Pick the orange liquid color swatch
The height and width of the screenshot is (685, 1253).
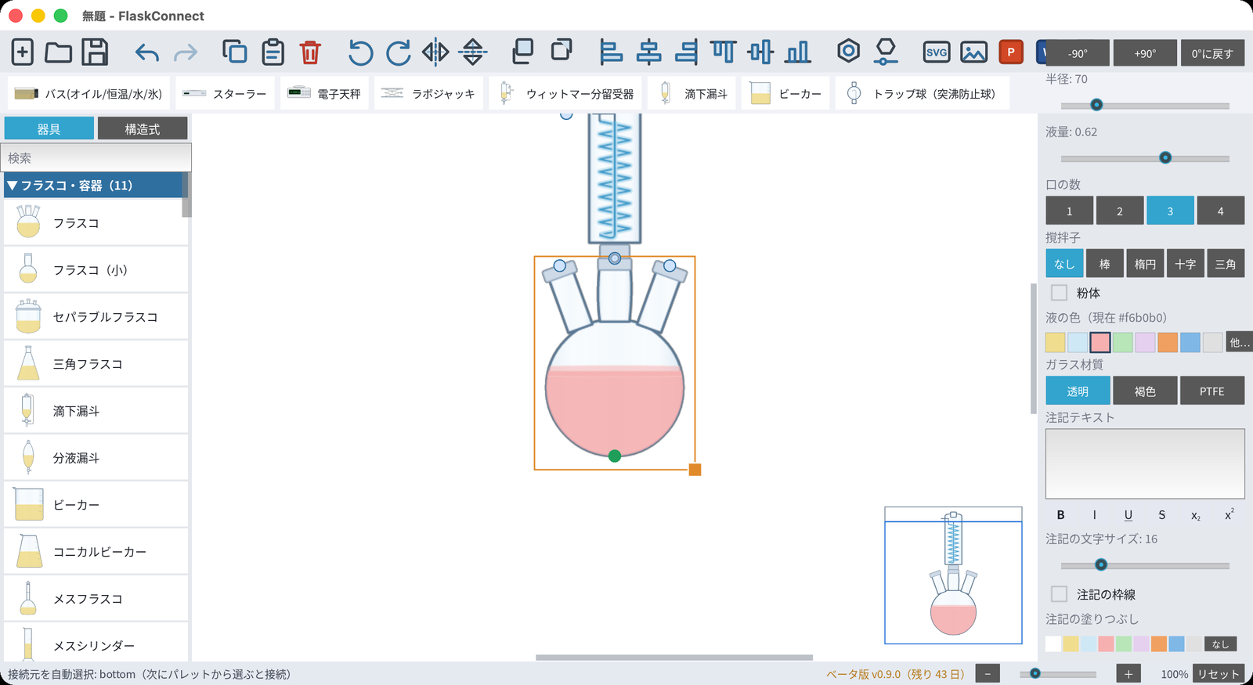click(x=1168, y=342)
